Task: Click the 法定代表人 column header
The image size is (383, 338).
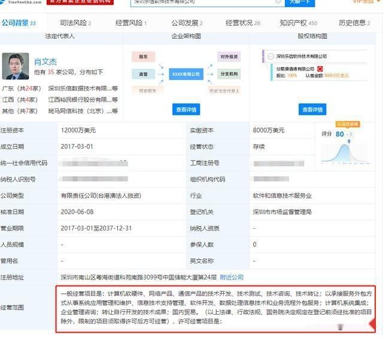Action: (60, 36)
